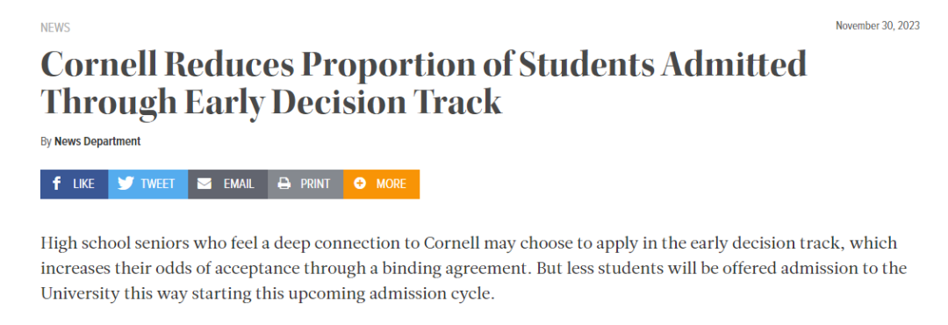
Task: Click the plus circle icon on MORE
Action: (360, 184)
